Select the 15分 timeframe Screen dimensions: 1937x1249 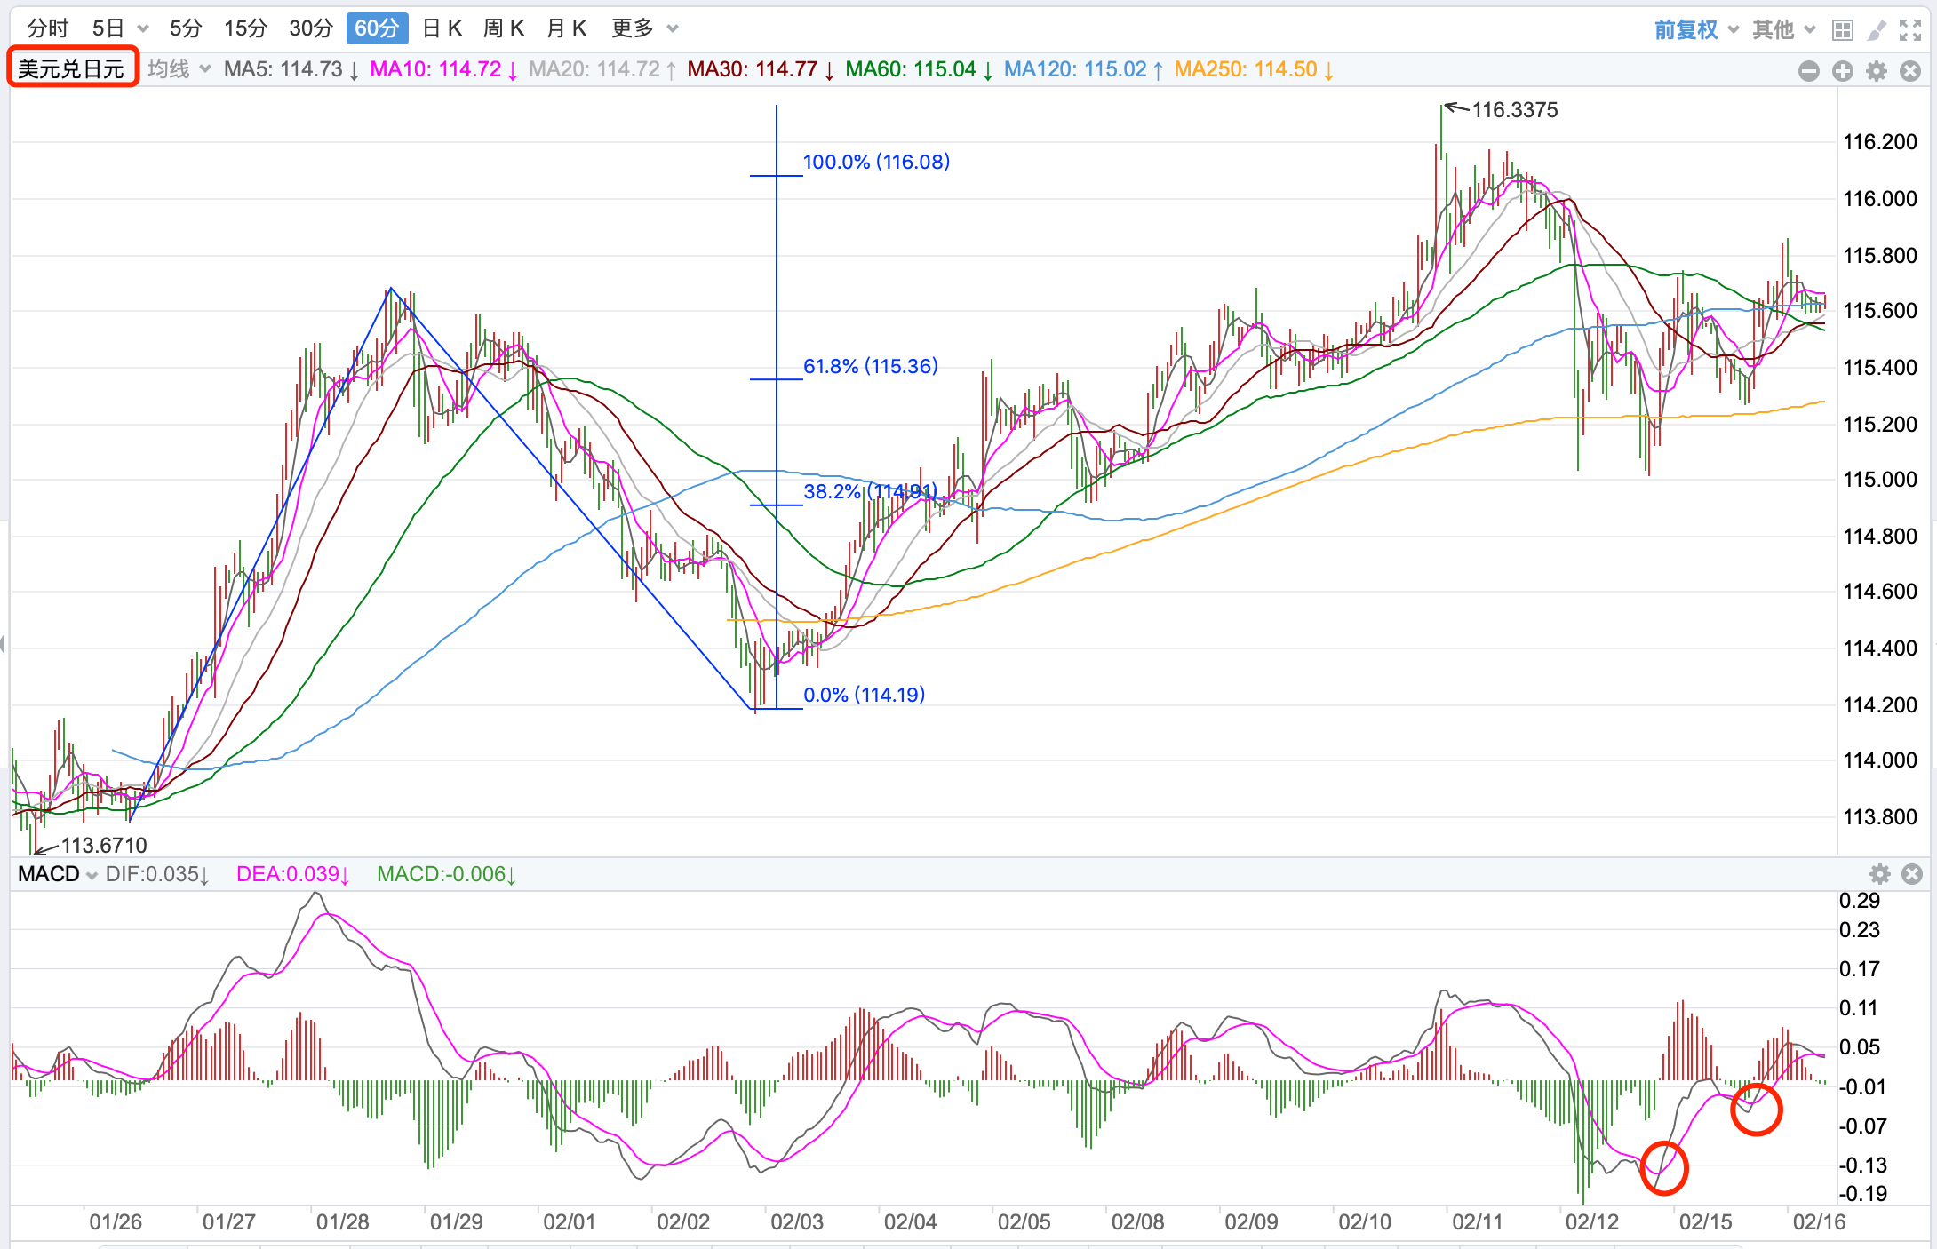[x=246, y=28]
